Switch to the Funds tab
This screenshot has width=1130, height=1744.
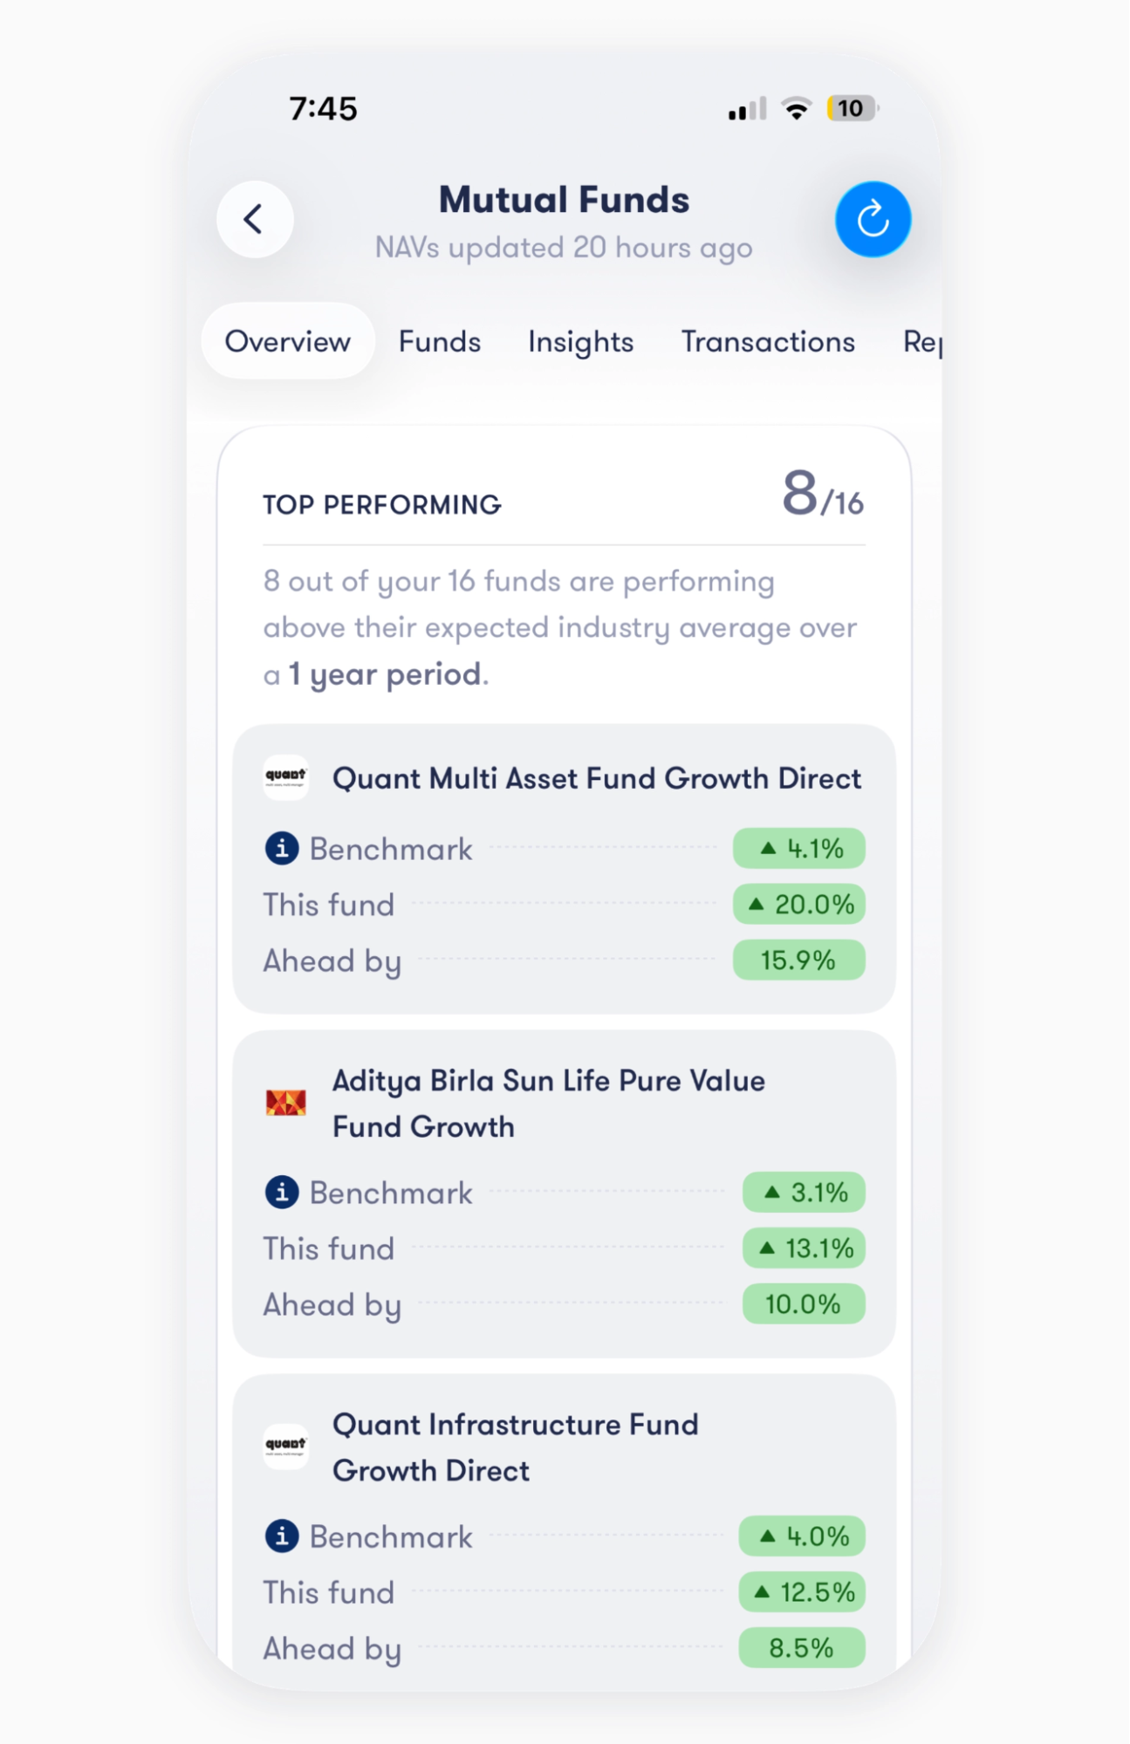[x=440, y=341]
